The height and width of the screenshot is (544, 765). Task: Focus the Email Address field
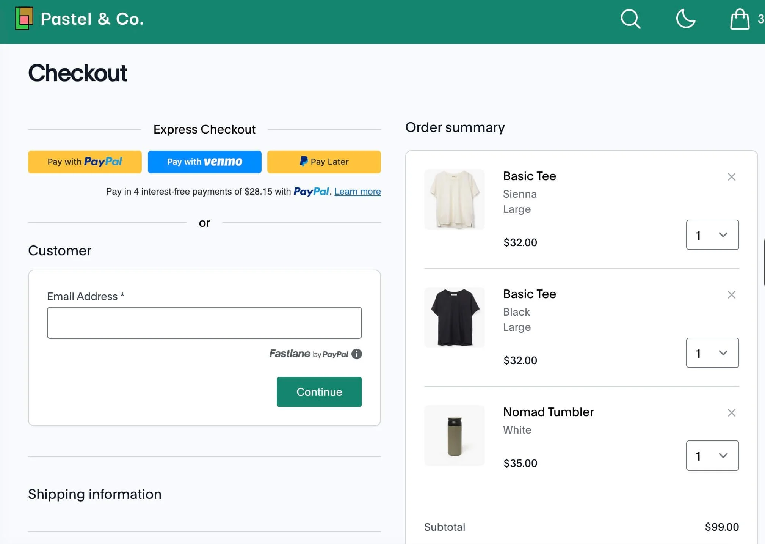[204, 323]
